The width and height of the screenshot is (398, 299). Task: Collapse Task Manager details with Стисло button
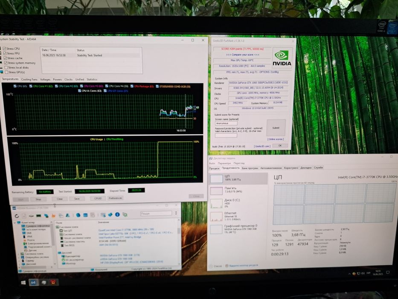pyautogui.click(x=215, y=266)
